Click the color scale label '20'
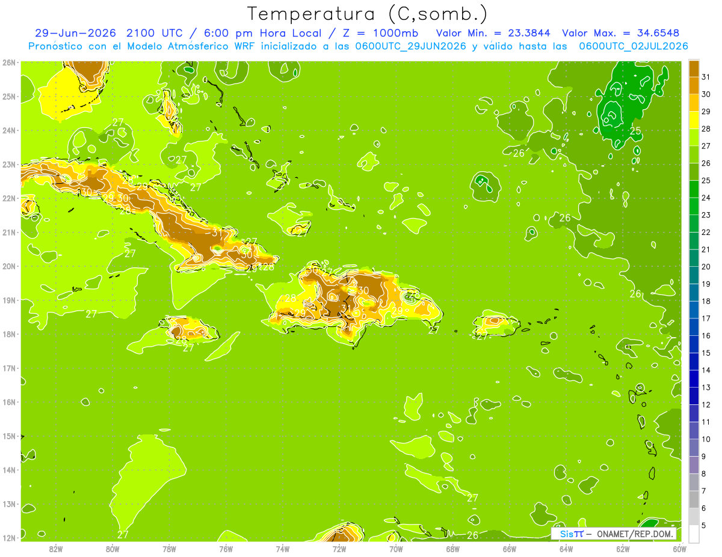 tap(706, 267)
